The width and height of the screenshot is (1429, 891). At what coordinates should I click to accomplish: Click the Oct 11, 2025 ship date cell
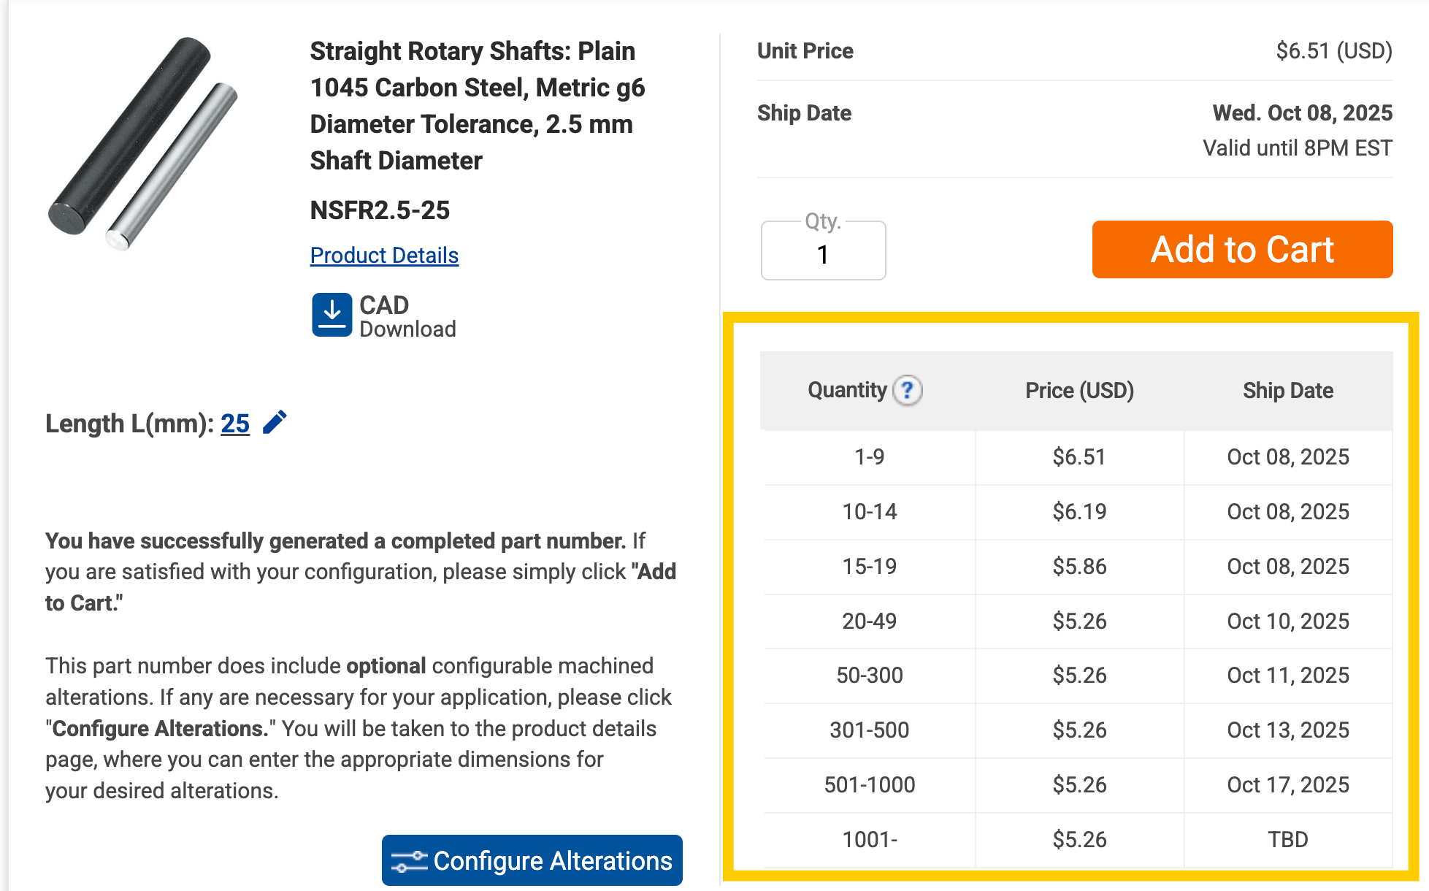1288,676
